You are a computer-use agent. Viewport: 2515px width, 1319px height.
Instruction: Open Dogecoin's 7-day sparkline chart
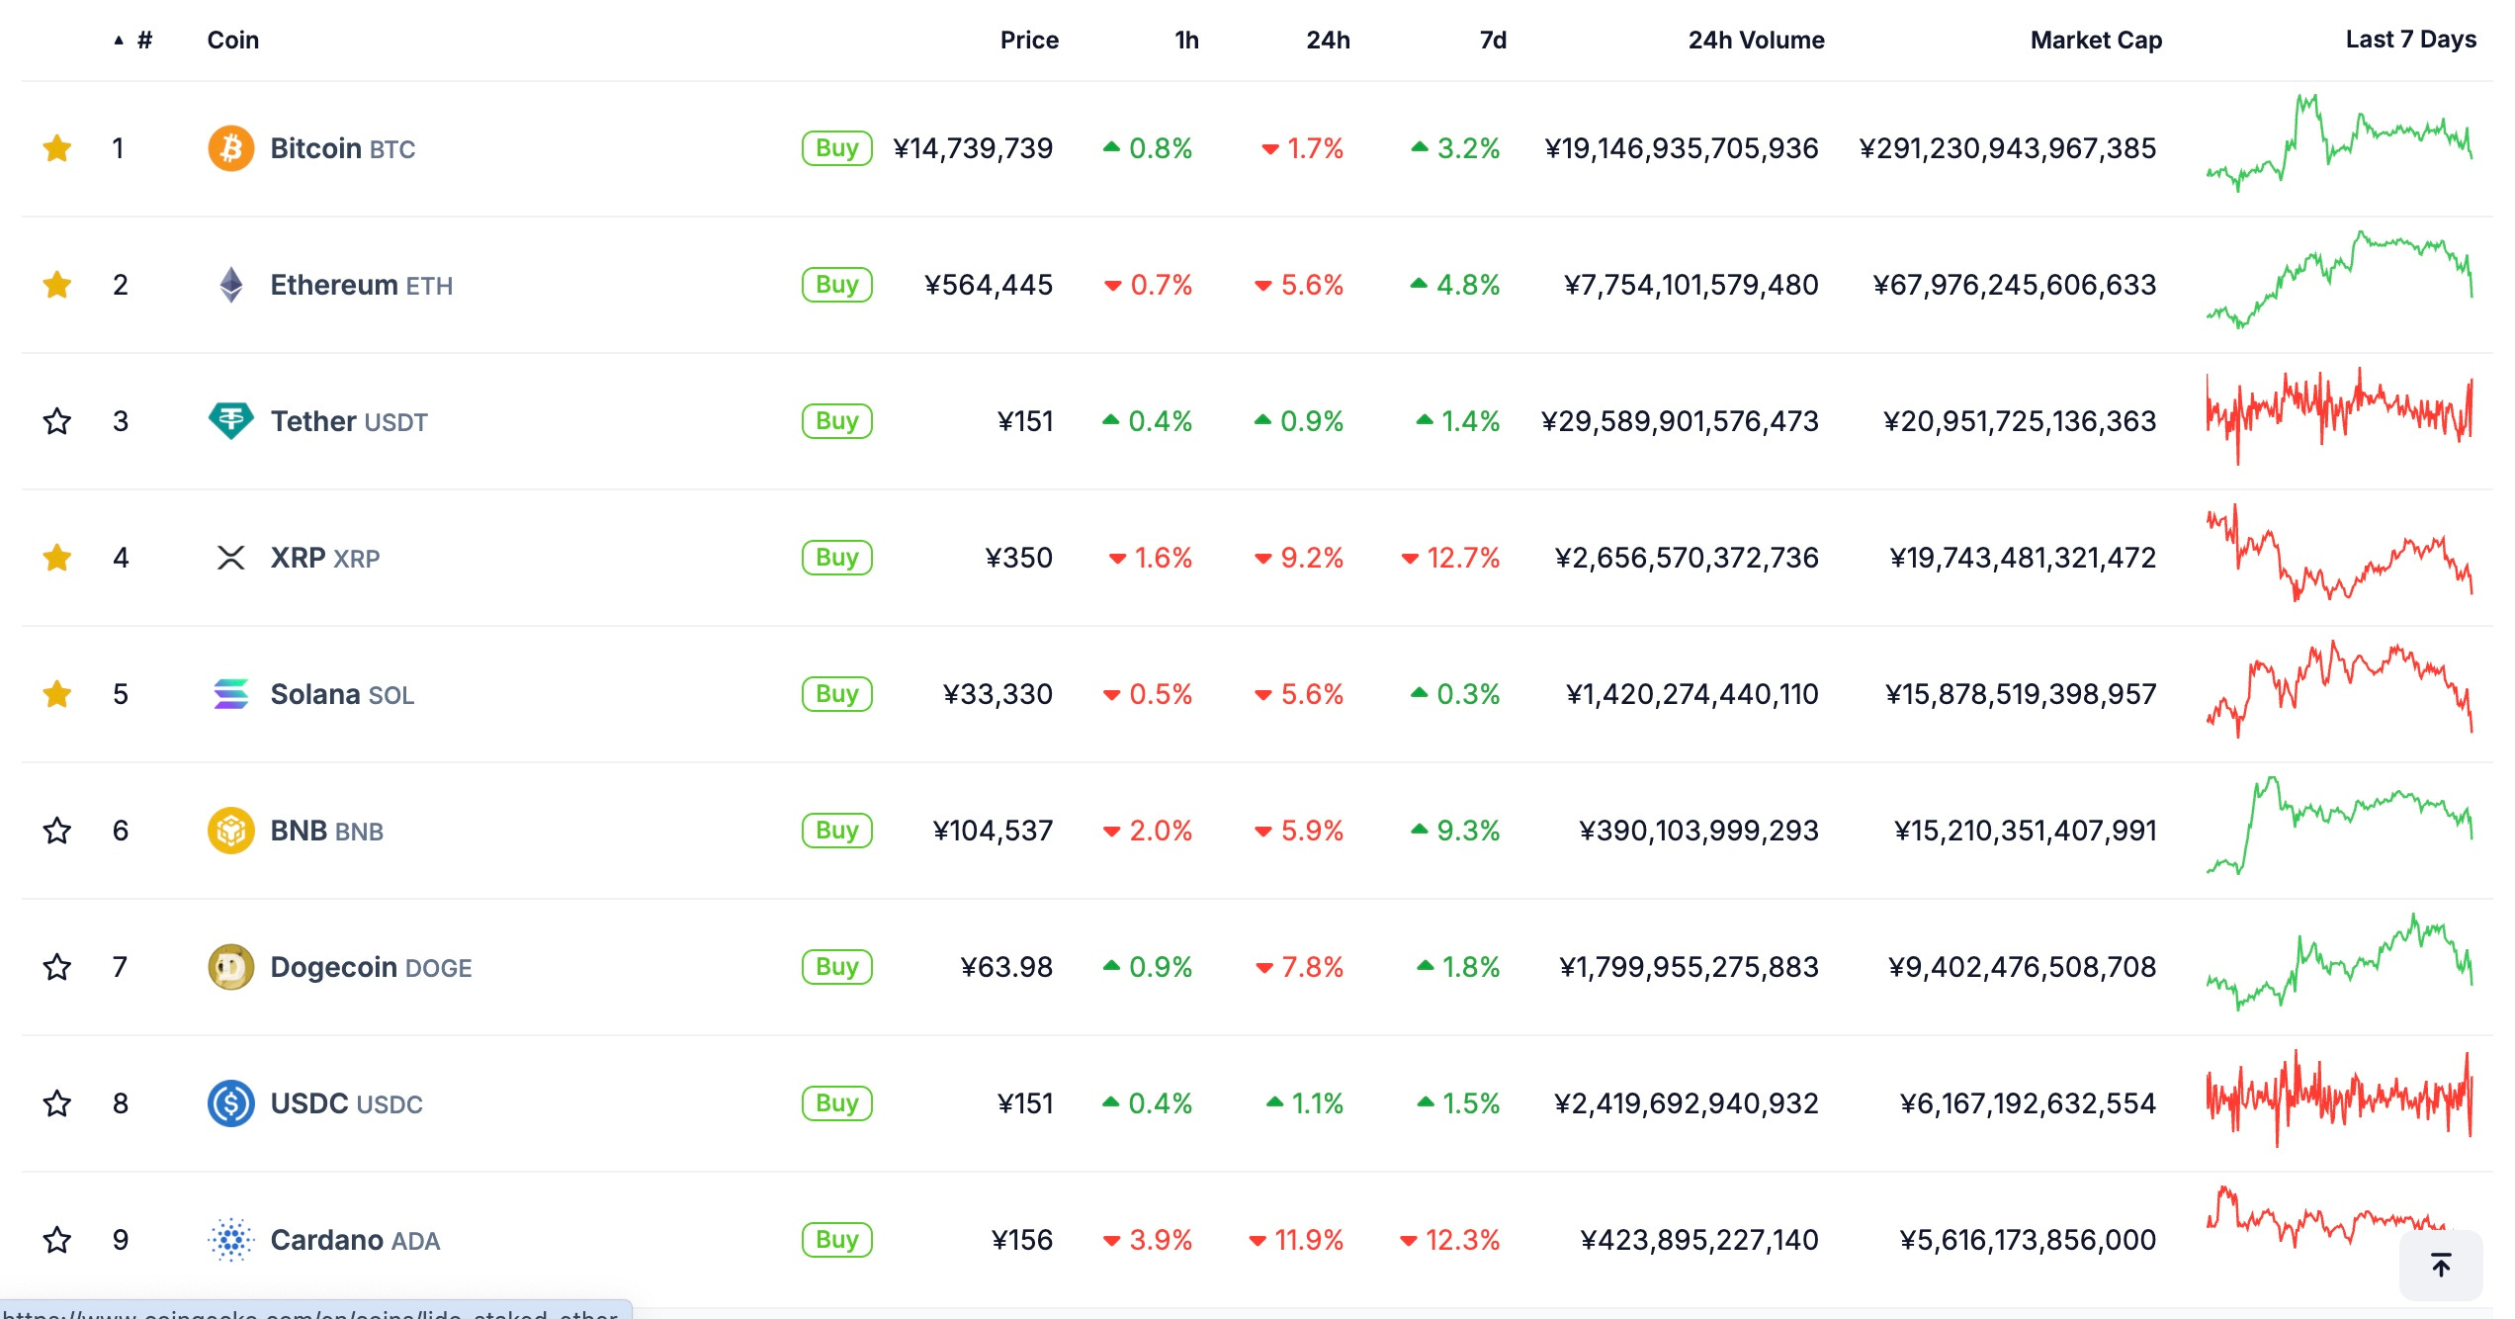point(2339,962)
